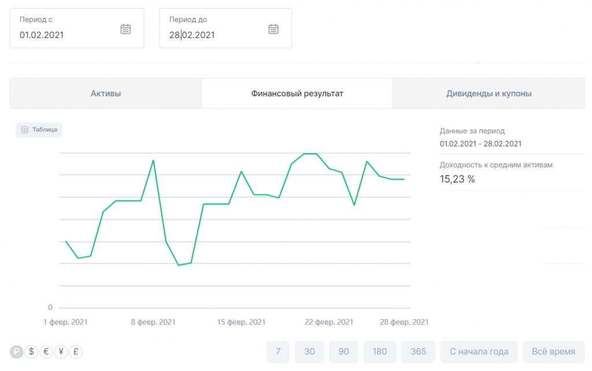Choose the 90 days range
This screenshot has height=371, width=592.
(343, 351)
